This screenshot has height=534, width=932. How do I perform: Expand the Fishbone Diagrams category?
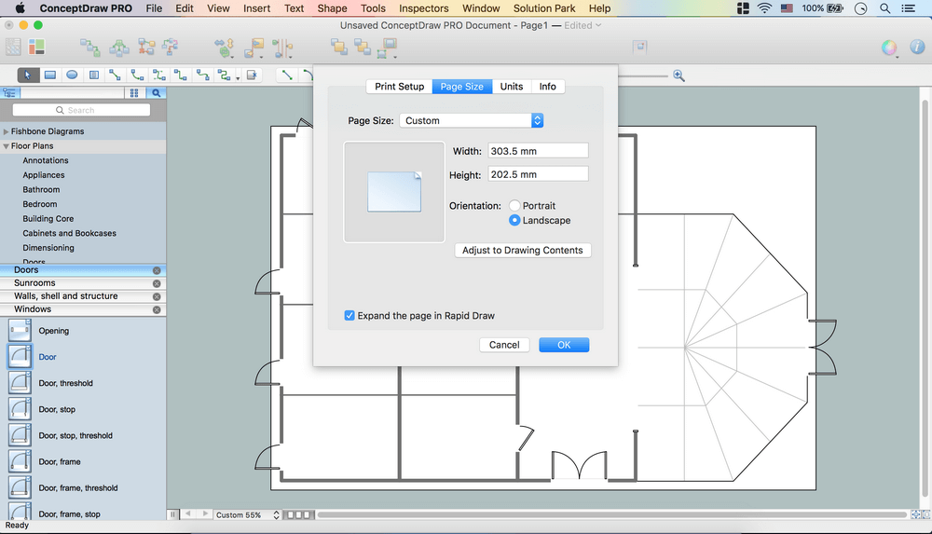click(x=7, y=132)
